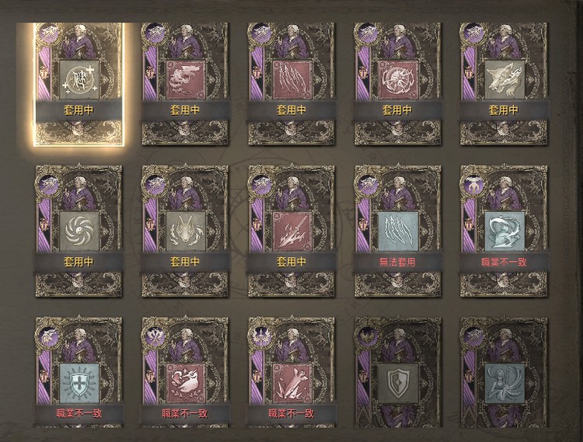Select the red shattered-orb skill icon

click(398, 79)
